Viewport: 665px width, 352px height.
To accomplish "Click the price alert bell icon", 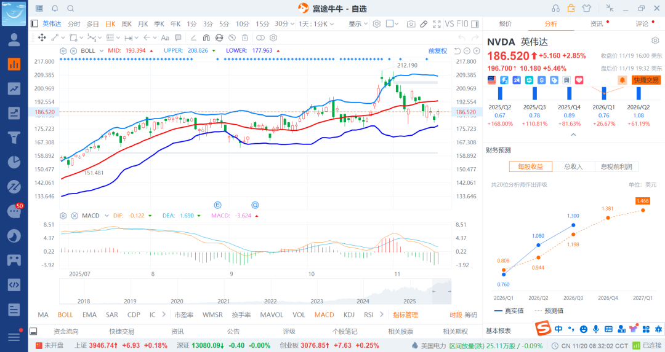I will 622,80.
